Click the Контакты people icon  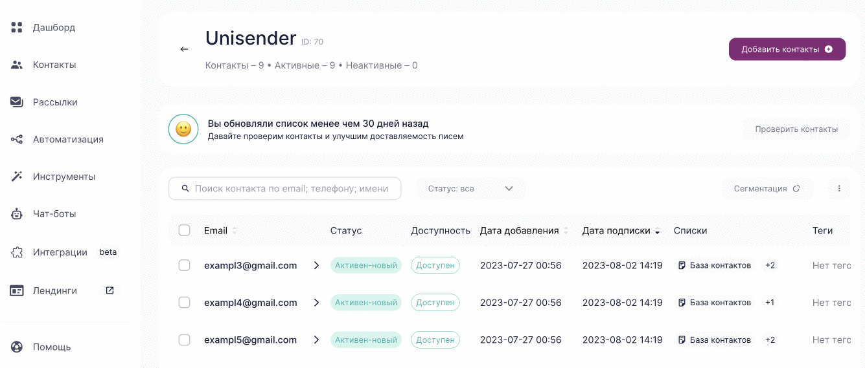[17, 65]
